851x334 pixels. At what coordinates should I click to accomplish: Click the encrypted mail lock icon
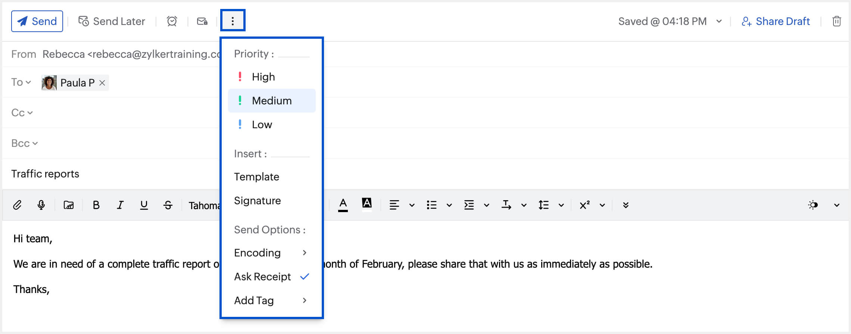202,21
